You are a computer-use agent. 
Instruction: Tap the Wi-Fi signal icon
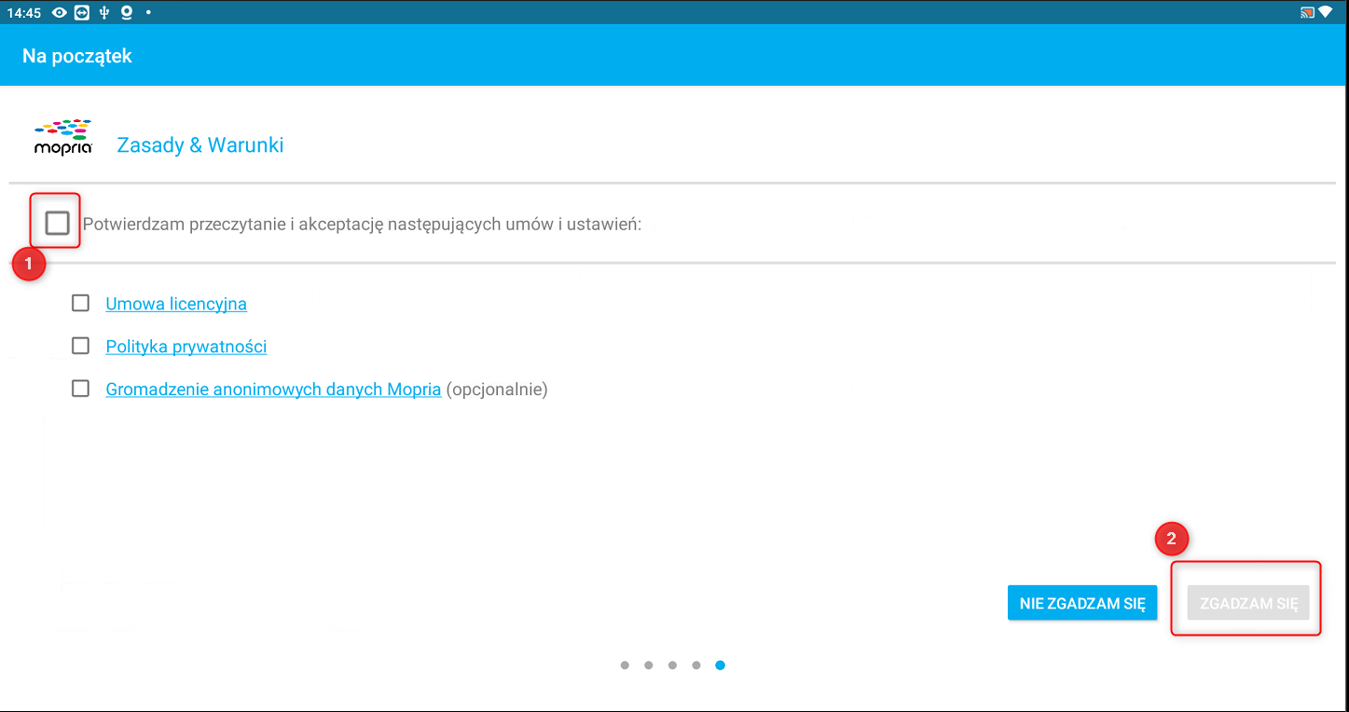click(x=1326, y=12)
